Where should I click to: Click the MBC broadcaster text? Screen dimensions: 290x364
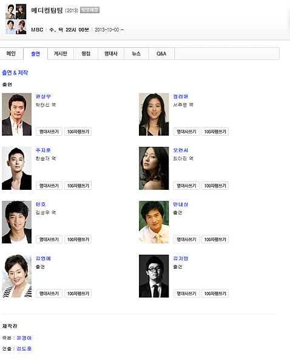click(x=37, y=30)
